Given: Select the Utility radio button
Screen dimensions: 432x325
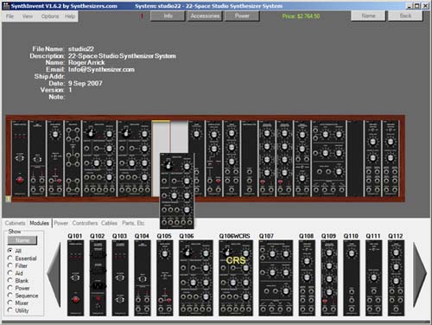Looking at the screenshot, I should tap(10, 310).
